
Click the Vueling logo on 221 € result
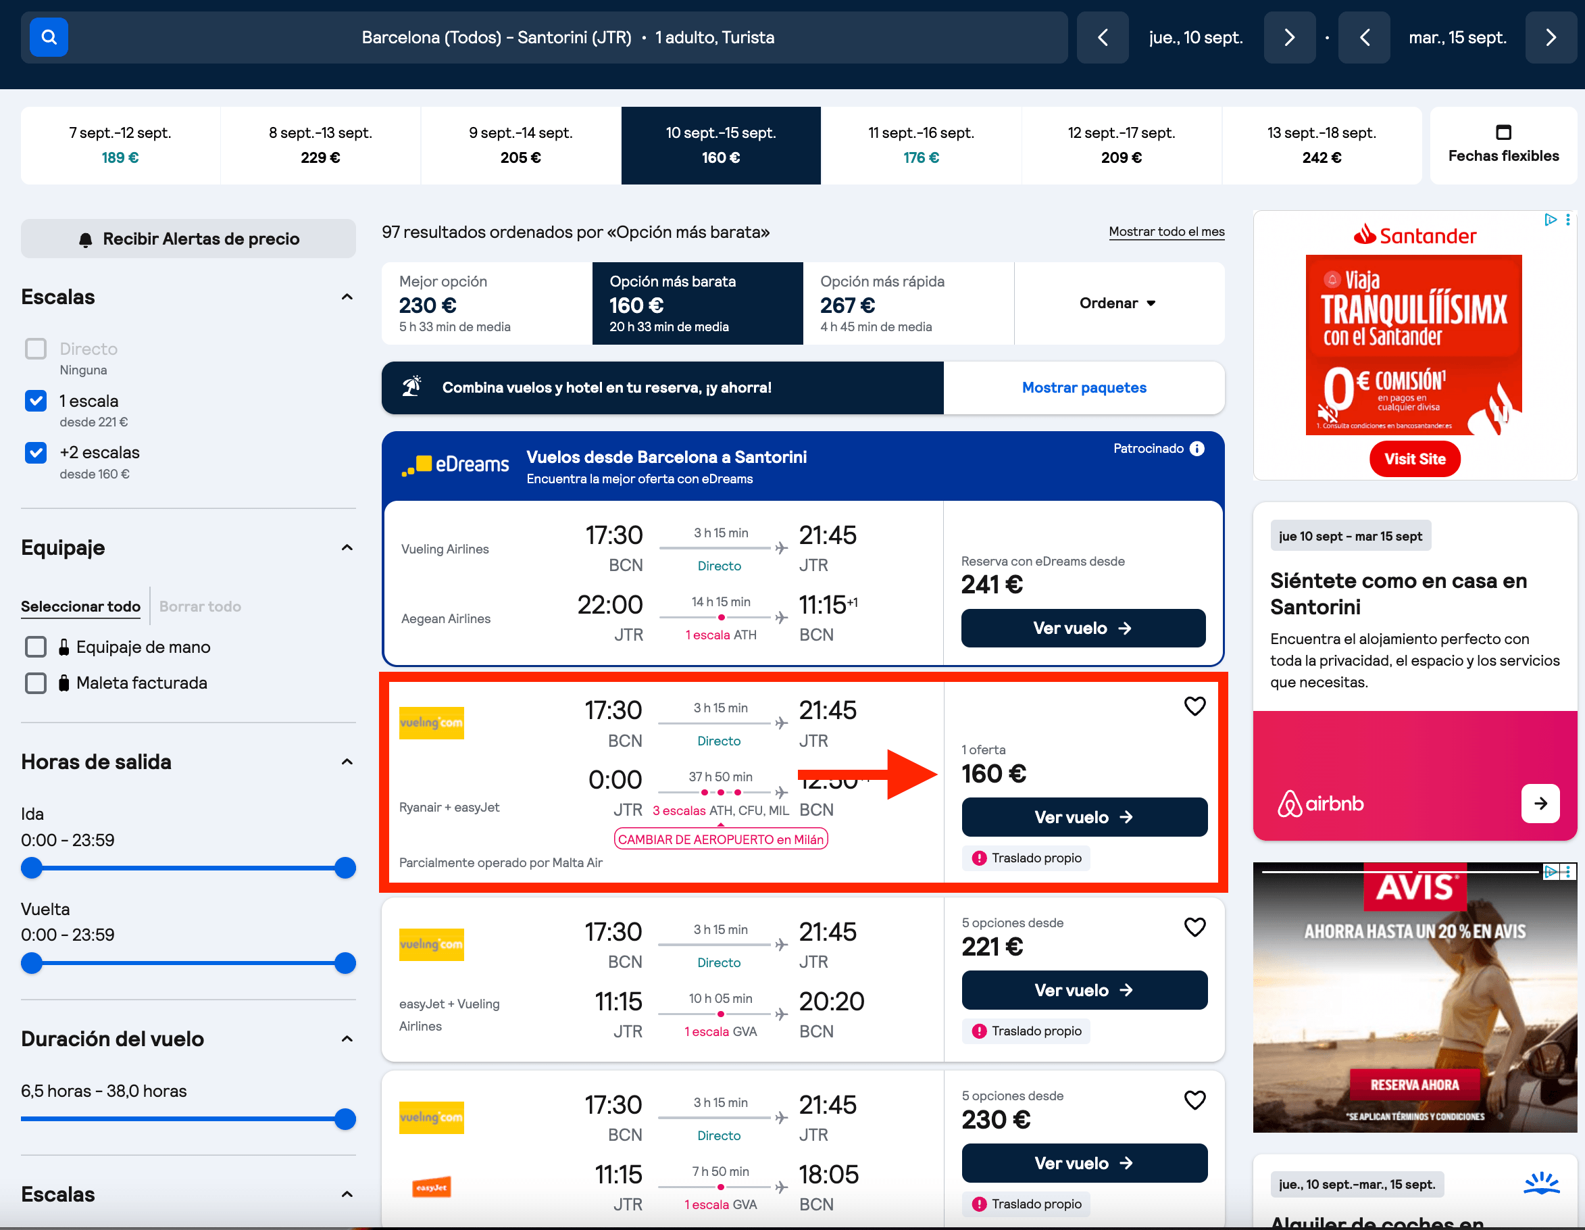click(x=431, y=945)
